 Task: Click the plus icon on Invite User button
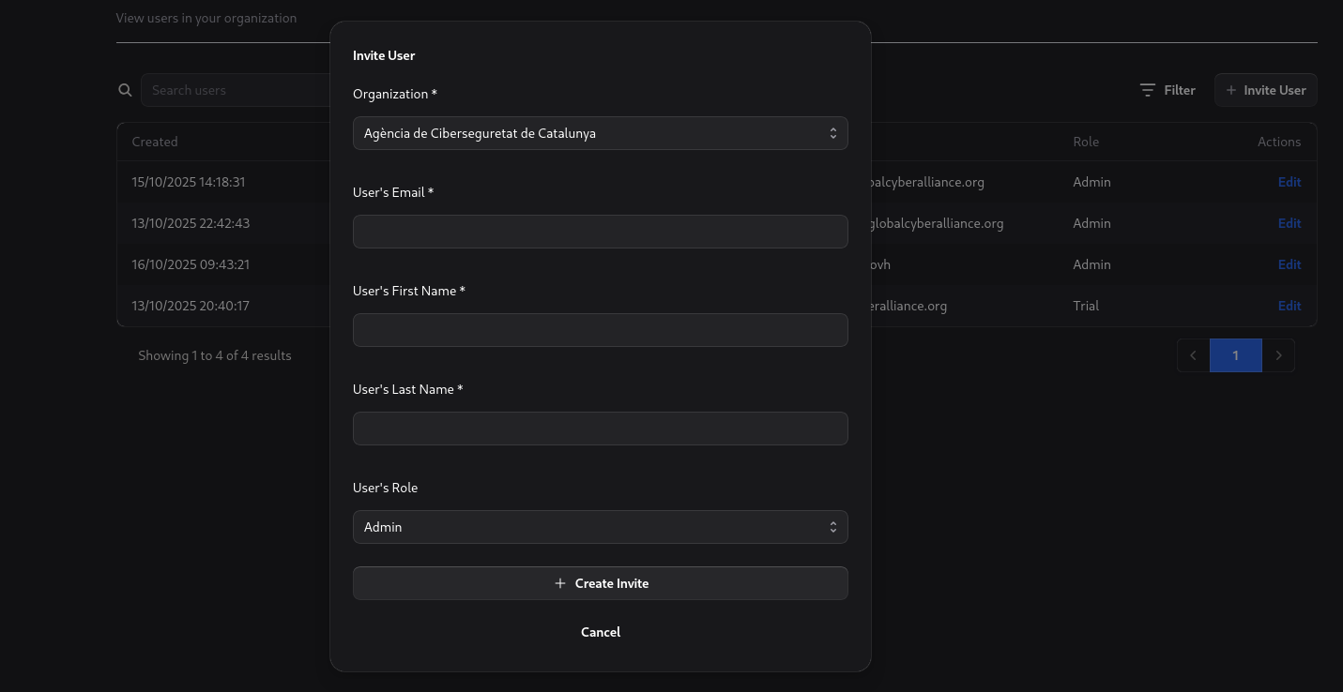pos(1231,89)
